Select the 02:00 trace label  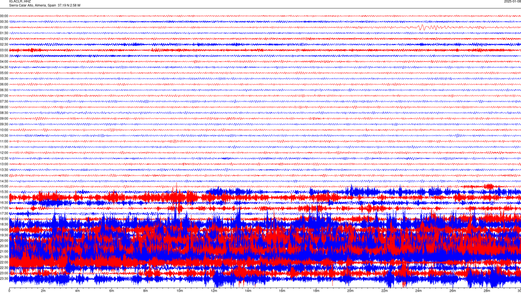click(x=4, y=39)
